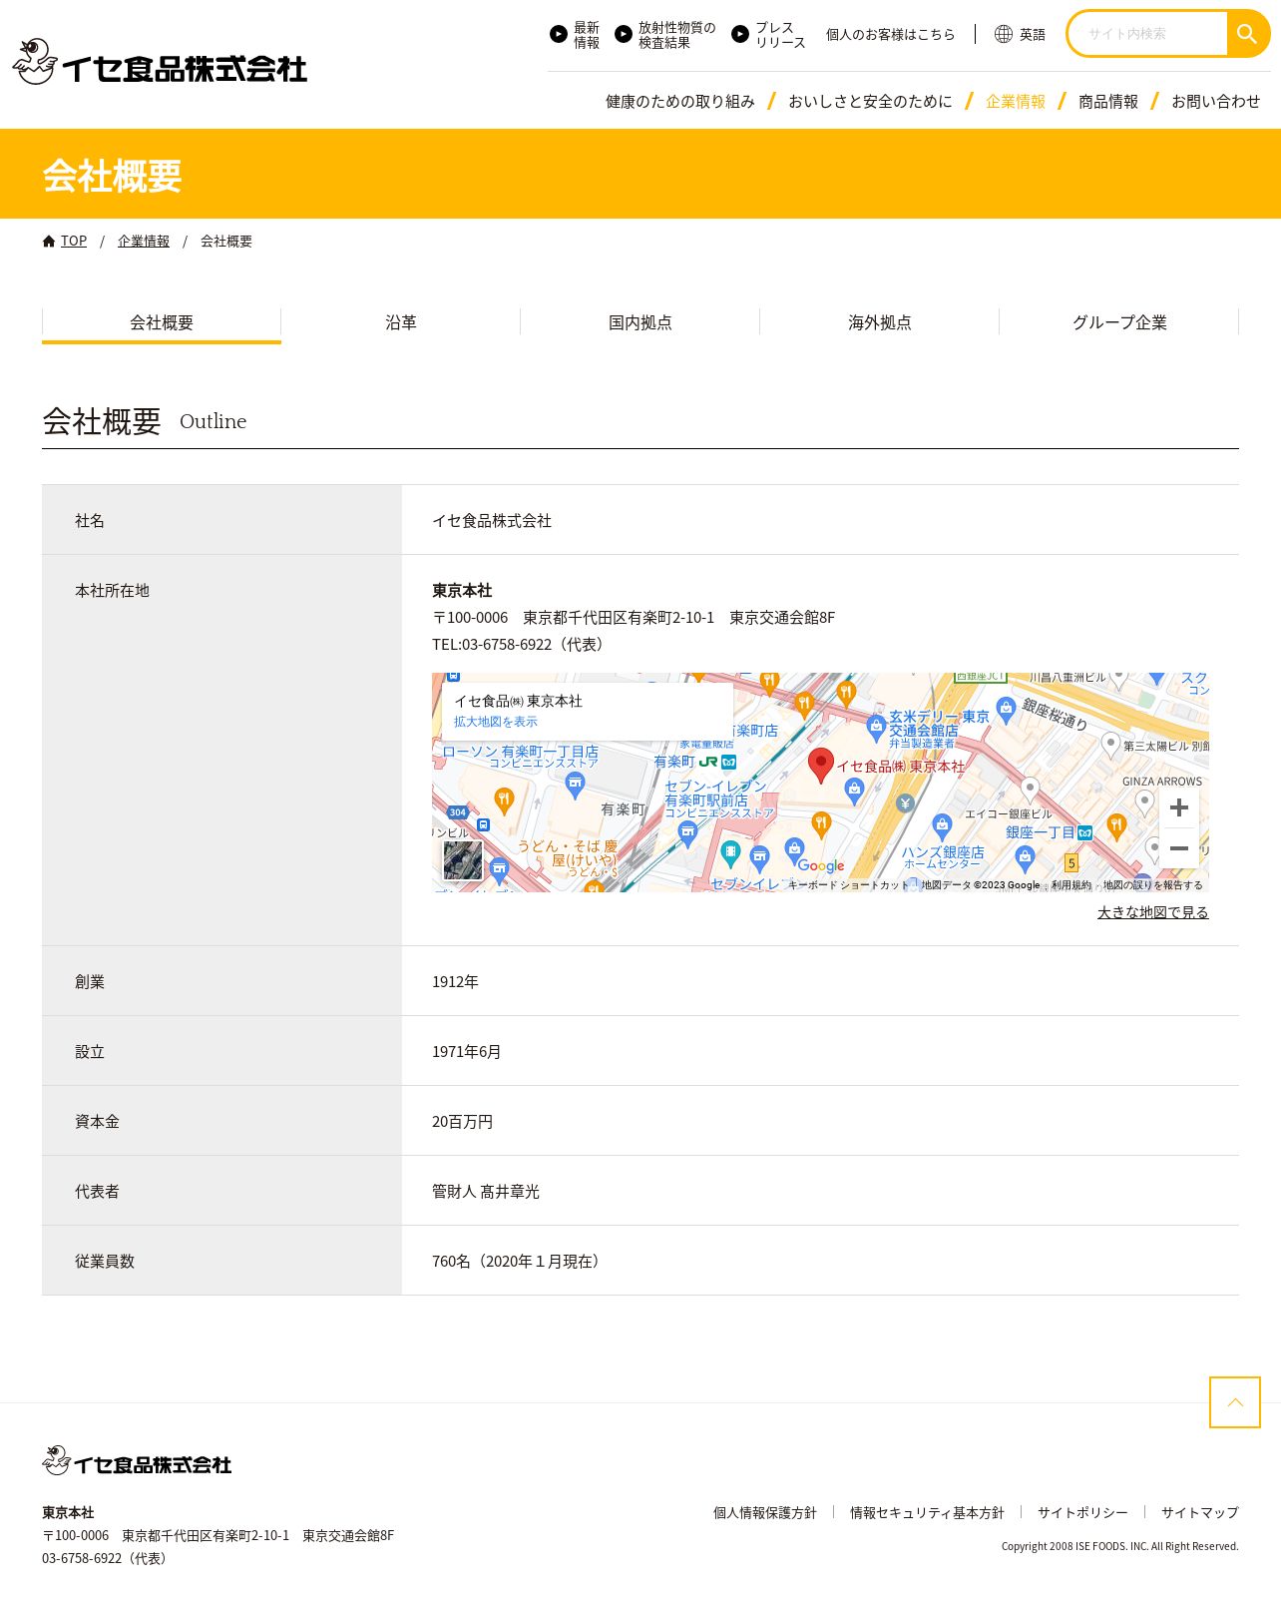This screenshot has height=1599, width=1281.
Task: Click the 760名（2020年１月現在） value
Action: tap(519, 1262)
